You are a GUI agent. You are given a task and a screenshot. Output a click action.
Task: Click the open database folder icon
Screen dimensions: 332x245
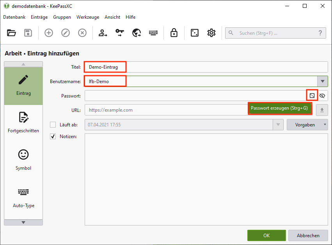(11, 33)
